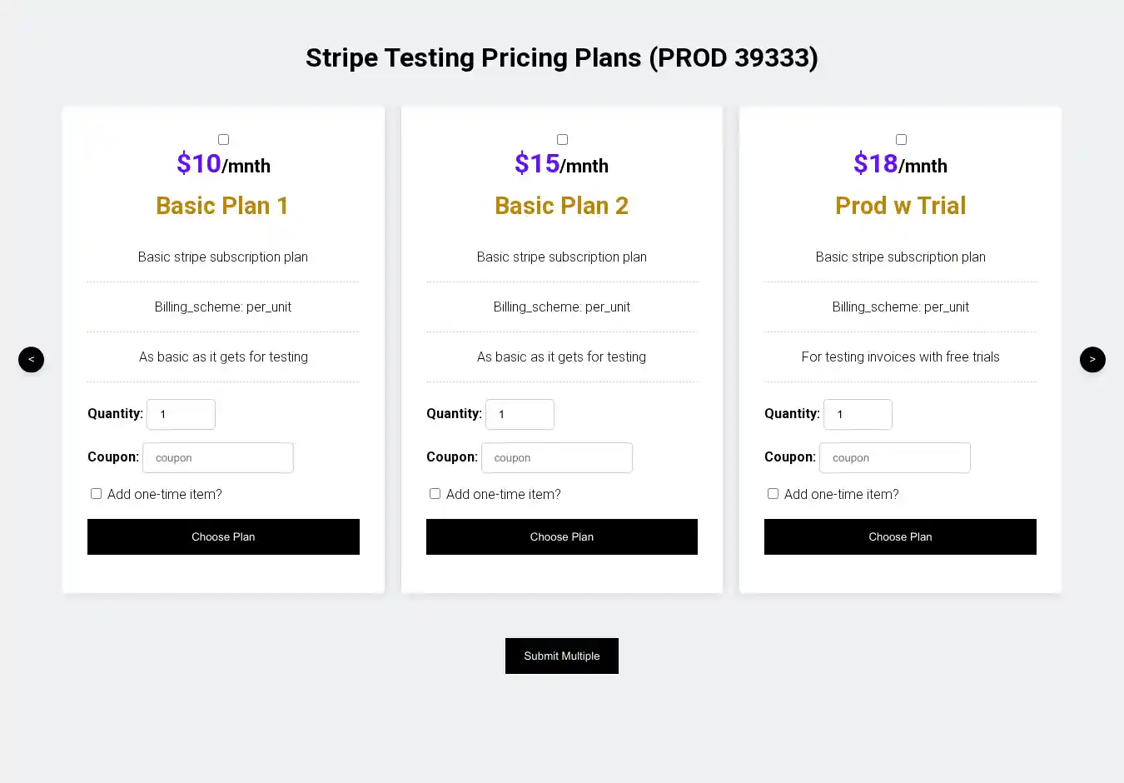Focus the Basic Plan 1 quantity field
Screen dimensions: 1124x783
[x=181, y=414]
